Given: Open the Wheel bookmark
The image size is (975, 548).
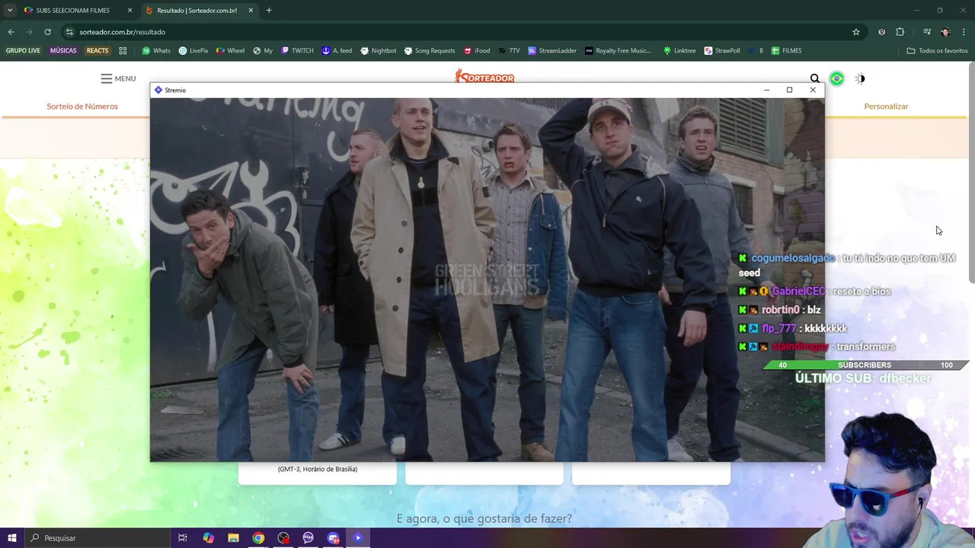Looking at the screenshot, I should (230, 51).
